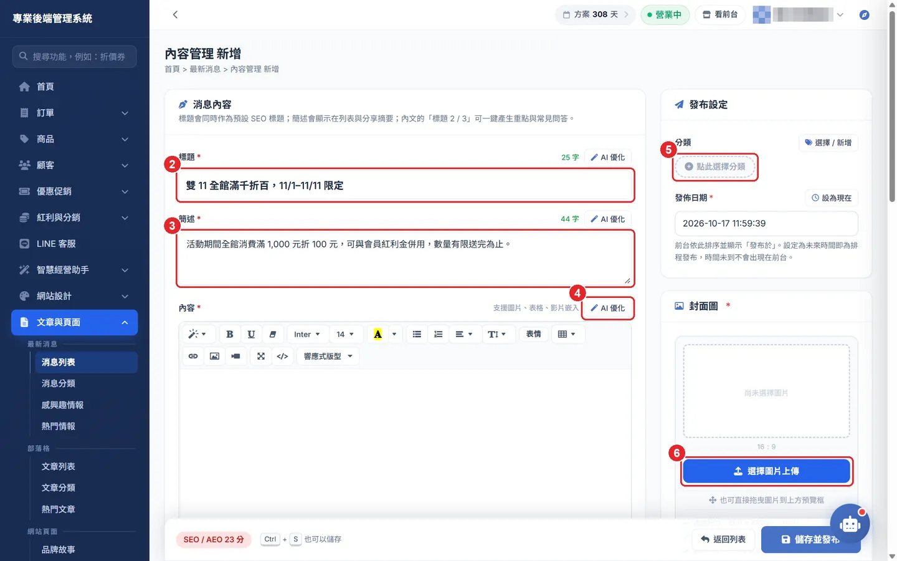Toggle fullscreen editor mode
This screenshot has width=897, height=561.
[261, 356]
